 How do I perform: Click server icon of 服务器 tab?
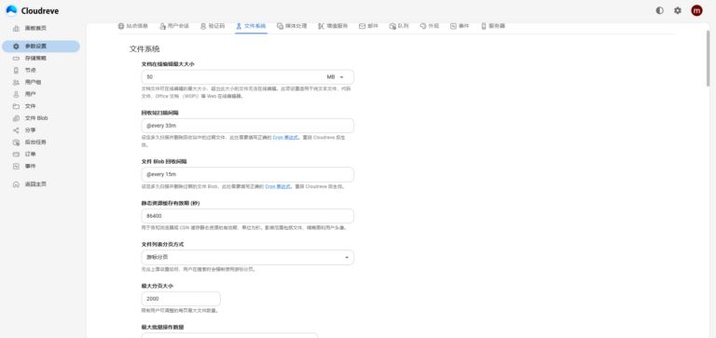(x=484, y=26)
